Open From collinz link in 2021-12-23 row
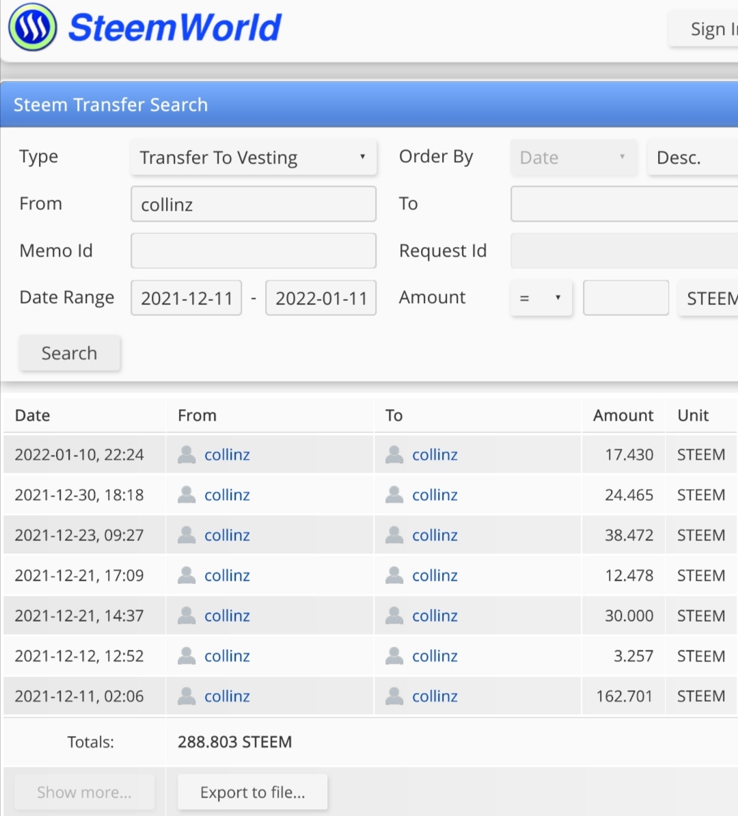Image resolution: width=738 pixels, height=816 pixels. pos(227,536)
